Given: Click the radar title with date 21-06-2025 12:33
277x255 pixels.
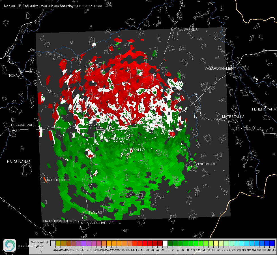Looking at the screenshot, I should click(53, 6).
